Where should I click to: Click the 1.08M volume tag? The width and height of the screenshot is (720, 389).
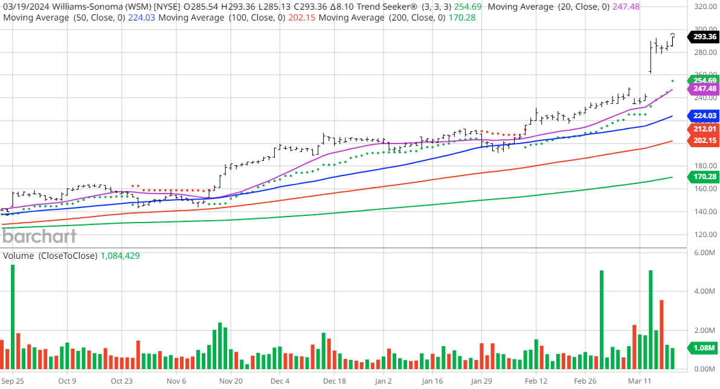(704, 348)
